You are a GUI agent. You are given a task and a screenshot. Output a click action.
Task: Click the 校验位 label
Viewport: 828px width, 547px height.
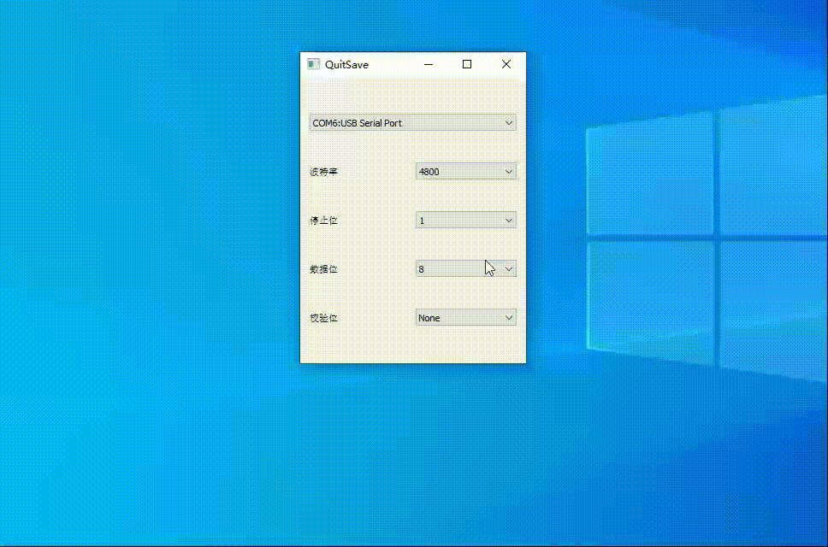323,318
